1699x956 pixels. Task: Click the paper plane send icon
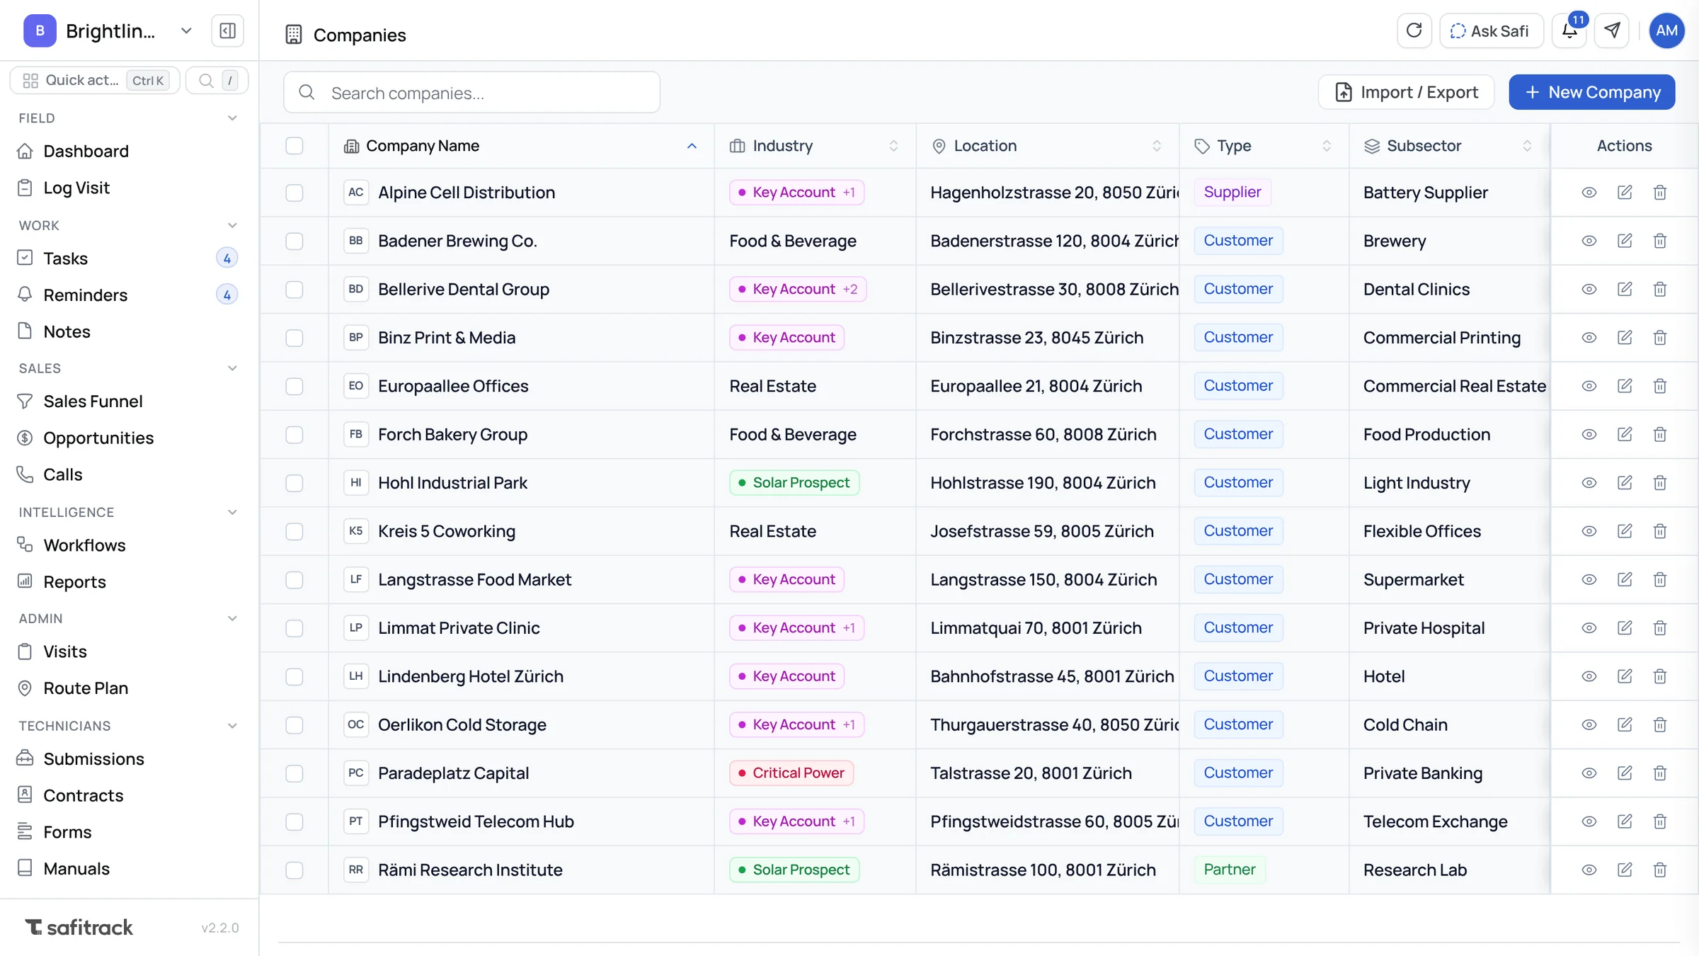coord(1612,30)
